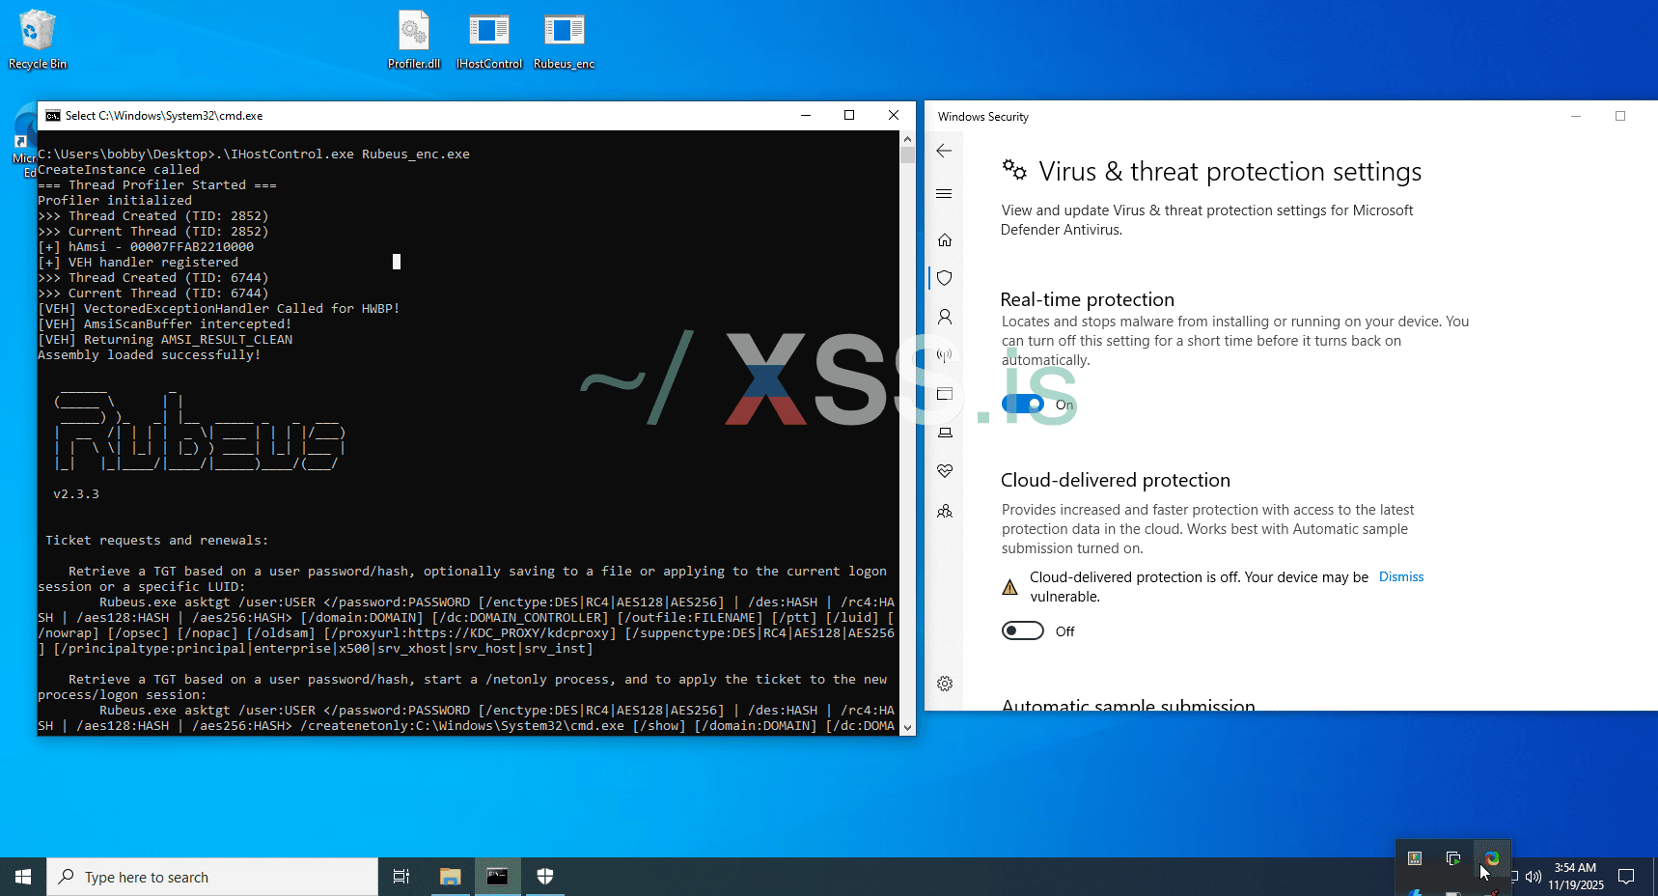The height and width of the screenshot is (896, 1658).
Task: Select the Rubeus_enc desktop icon
Action: point(564,40)
